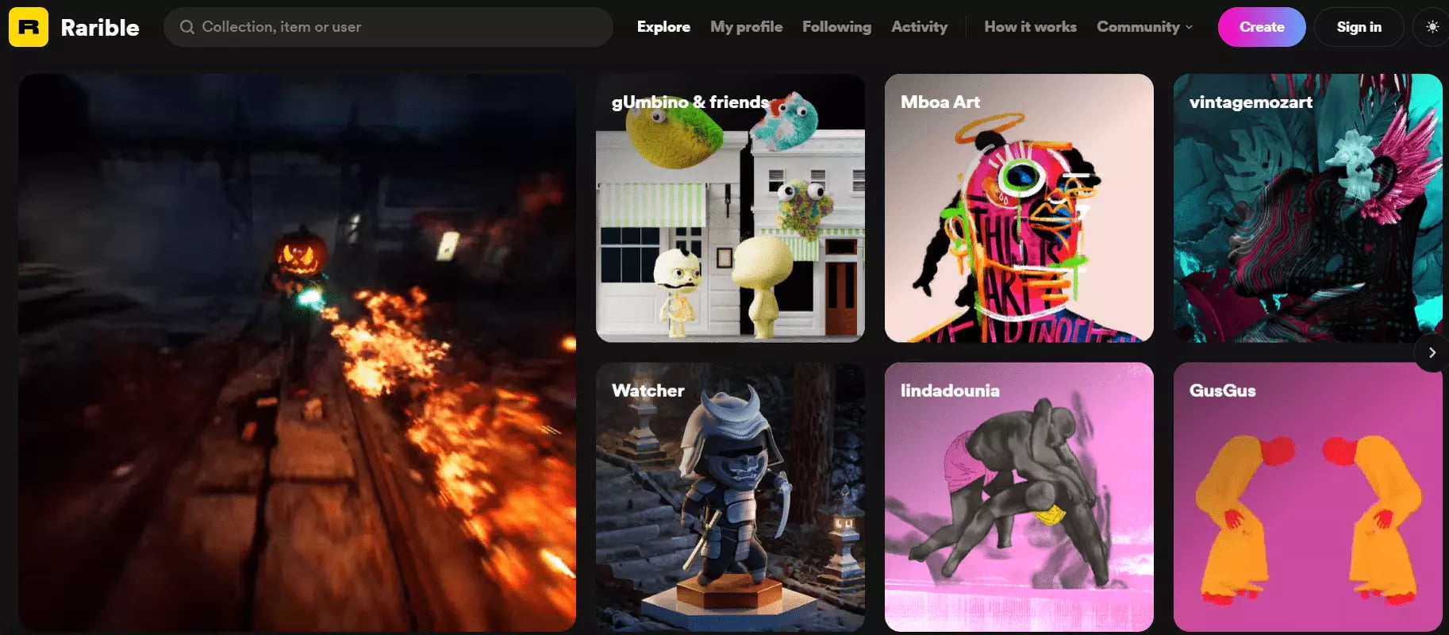Go to My profile
This screenshot has height=635, width=1449.
click(746, 27)
